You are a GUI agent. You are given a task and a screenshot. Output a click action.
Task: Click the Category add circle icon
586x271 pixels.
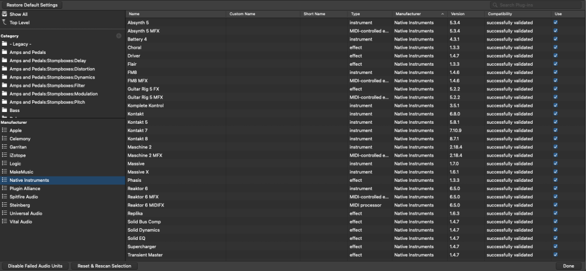pyautogui.click(x=119, y=36)
